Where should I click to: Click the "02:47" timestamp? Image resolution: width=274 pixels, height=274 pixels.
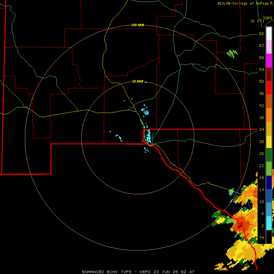tap(188, 272)
